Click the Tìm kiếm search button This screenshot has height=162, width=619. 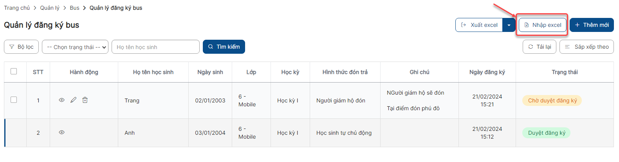coord(224,47)
